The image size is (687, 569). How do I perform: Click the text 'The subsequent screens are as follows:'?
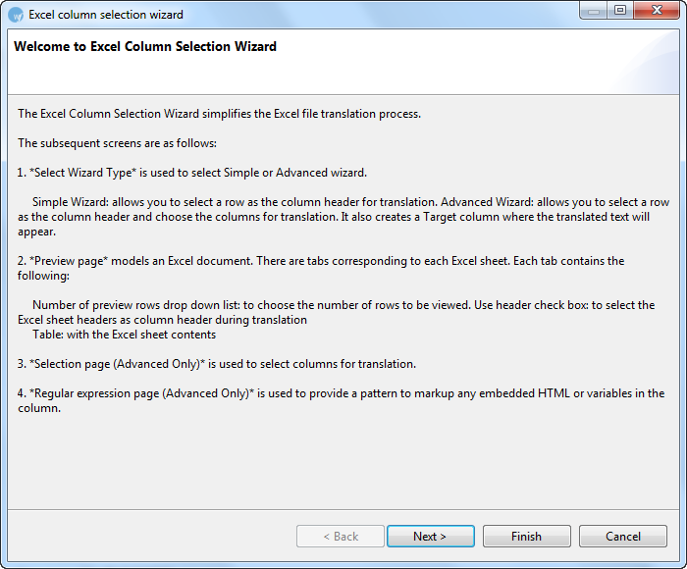coord(117,143)
